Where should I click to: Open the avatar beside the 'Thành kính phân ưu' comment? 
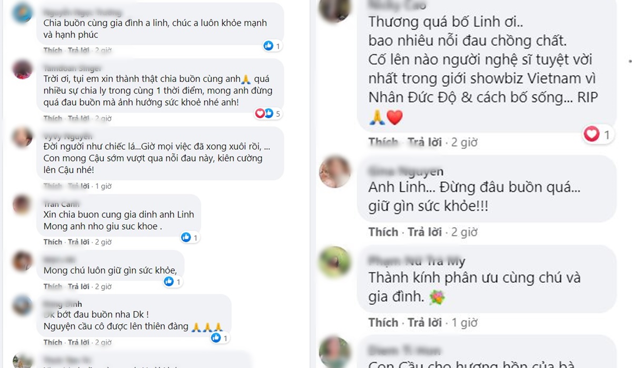334,261
